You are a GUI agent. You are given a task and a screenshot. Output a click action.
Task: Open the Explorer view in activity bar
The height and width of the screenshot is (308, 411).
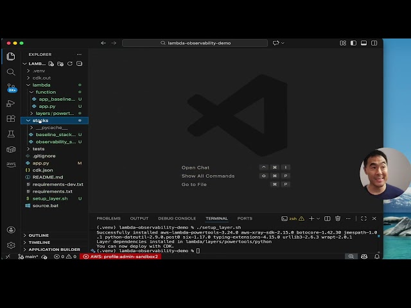pyautogui.click(x=11, y=56)
